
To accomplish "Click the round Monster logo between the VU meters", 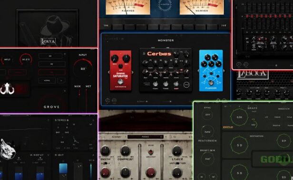I will coord(165,4).
